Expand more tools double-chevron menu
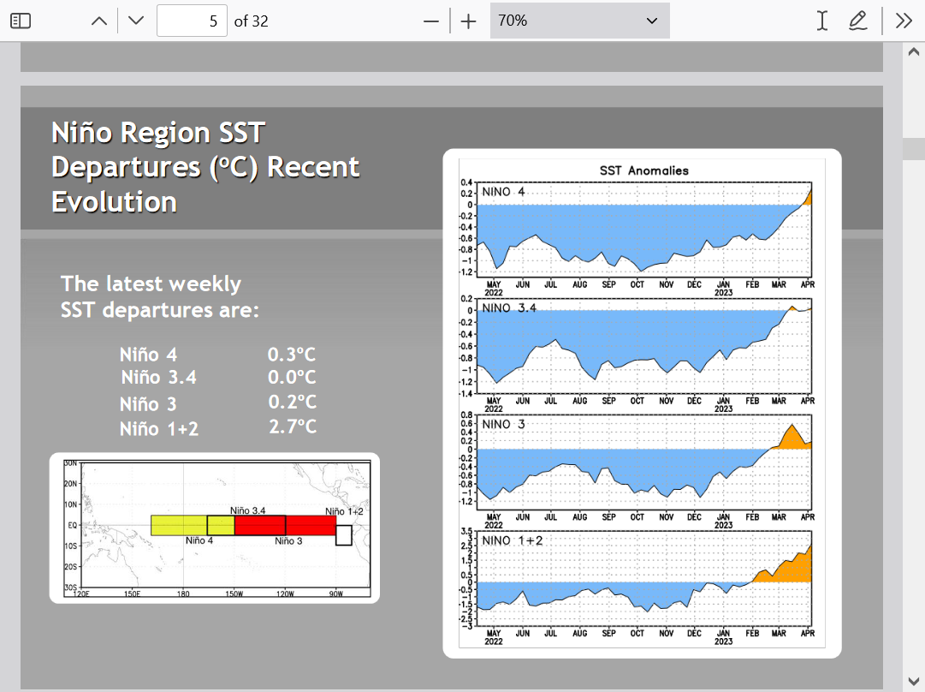This screenshot has height=692, width=925. point(904,21)
